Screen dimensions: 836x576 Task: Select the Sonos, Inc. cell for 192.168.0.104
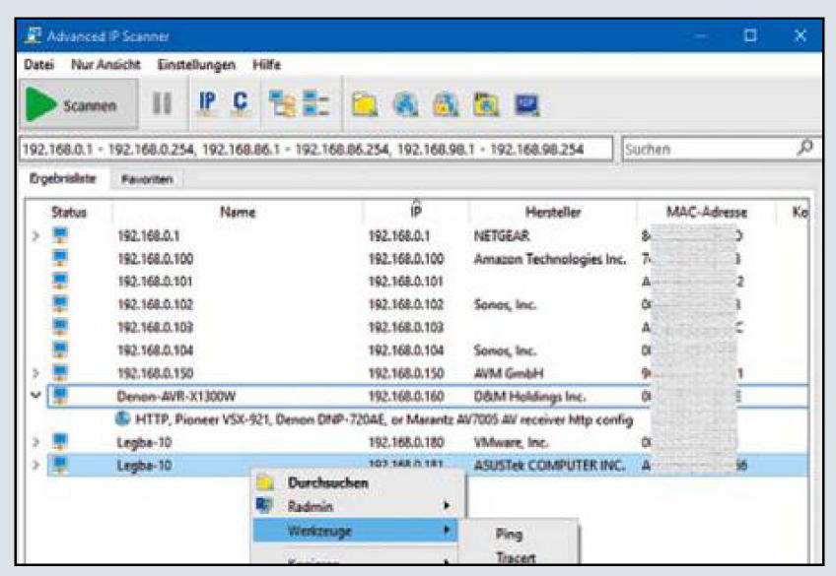[505, 351]
